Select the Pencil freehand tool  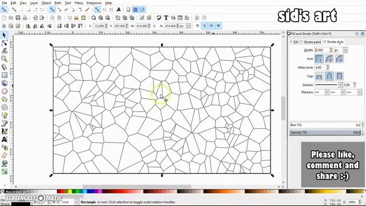pyautogui.click(x=4, y=115)
